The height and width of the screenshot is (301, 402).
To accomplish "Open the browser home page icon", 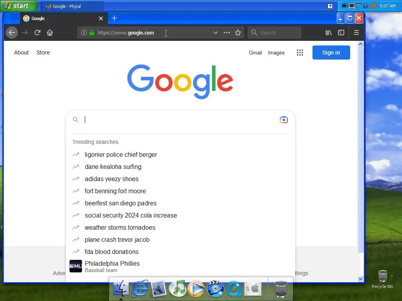I will 50,33.
